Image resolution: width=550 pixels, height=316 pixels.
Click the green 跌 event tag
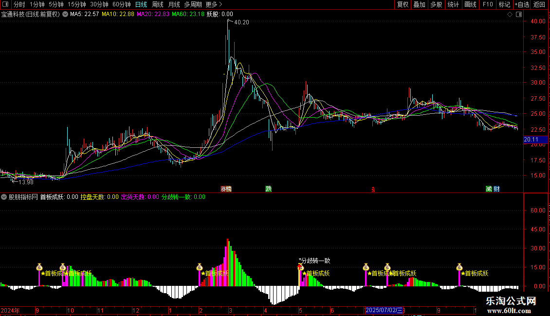[268, 189]
